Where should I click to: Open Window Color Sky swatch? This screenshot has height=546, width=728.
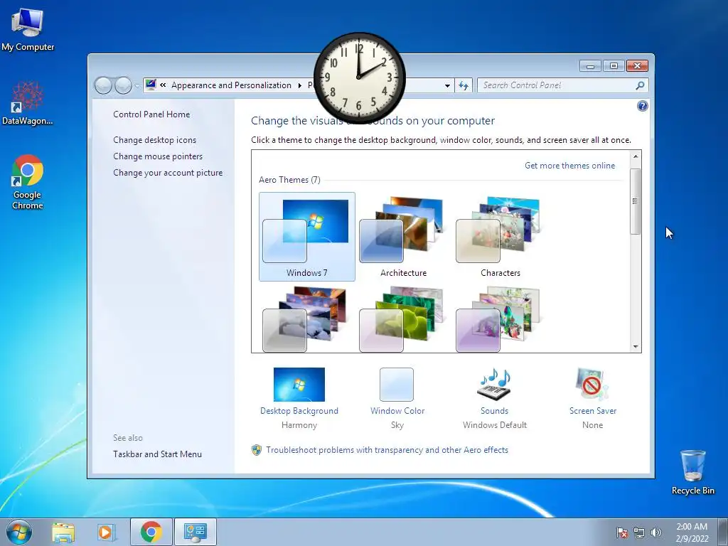[397, 385]
